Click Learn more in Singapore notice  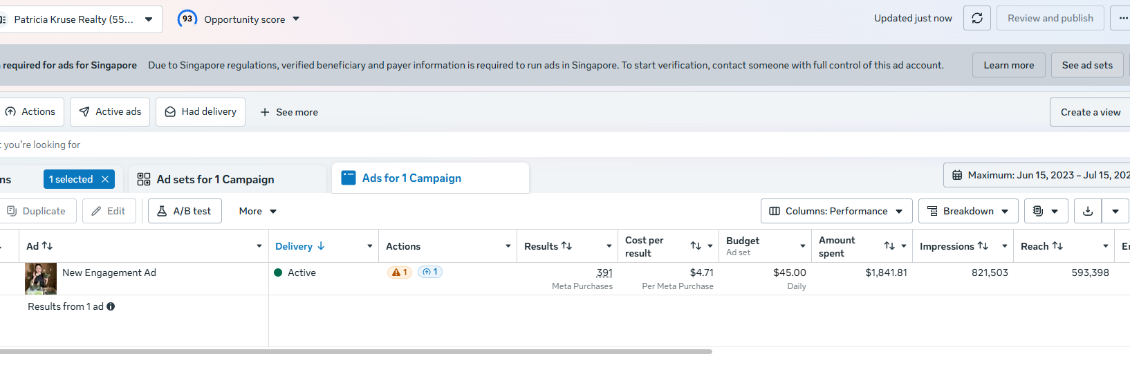[x=1009, y=65]
